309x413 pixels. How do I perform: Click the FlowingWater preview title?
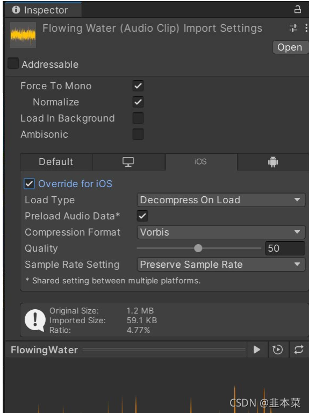[44, 350]
